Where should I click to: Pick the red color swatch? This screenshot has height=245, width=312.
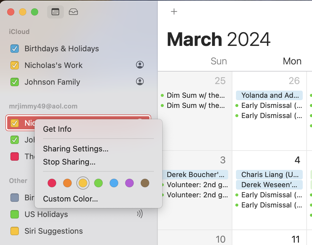click(x=52, y=183)
